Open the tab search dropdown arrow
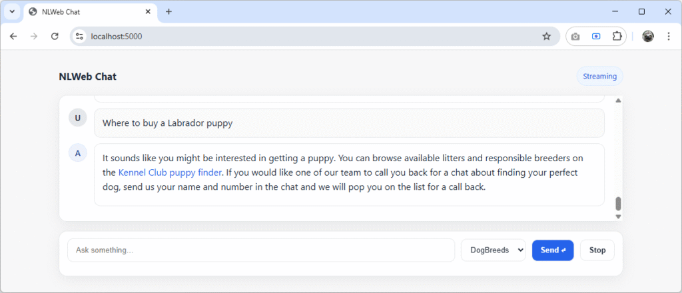The image size is (682, 293). coord(12,12)
